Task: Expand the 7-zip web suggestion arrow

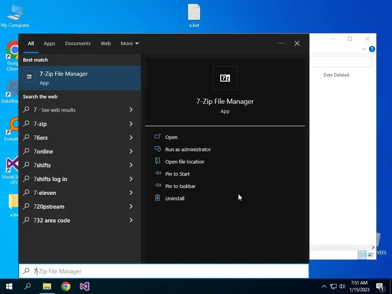Action: tap(131, 124)
